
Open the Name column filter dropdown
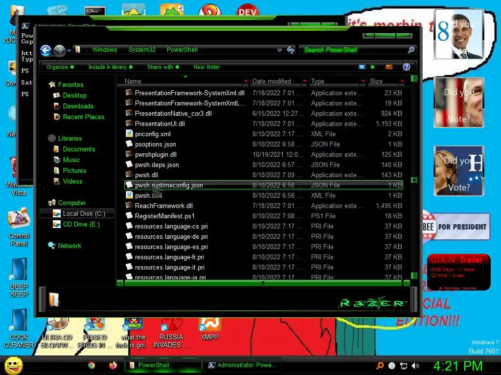(246, 82)
